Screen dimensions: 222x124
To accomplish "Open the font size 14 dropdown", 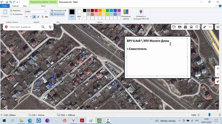I will click(x=31, y=17).
